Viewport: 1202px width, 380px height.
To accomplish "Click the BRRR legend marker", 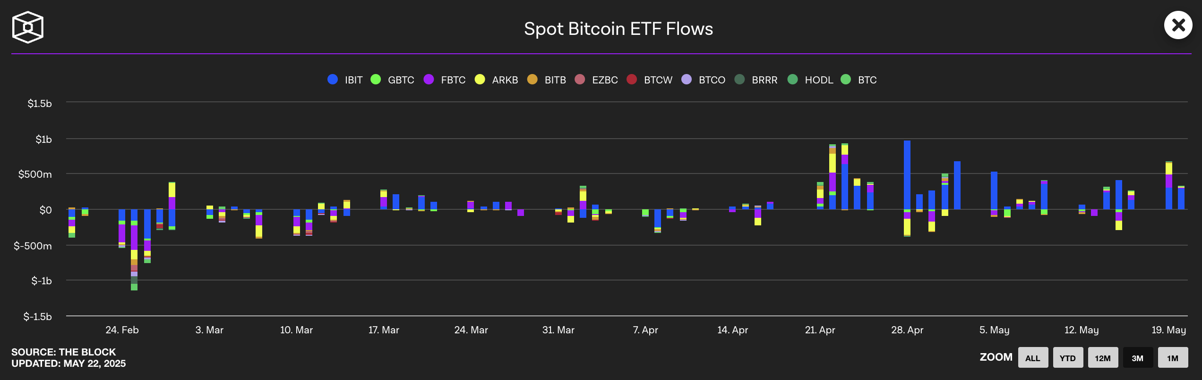I will coord(740,80).
